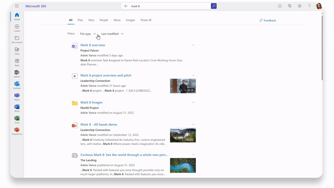Screen dimensions: 334x188
Task: Switch to the Files tab
Action: point(80,20)
